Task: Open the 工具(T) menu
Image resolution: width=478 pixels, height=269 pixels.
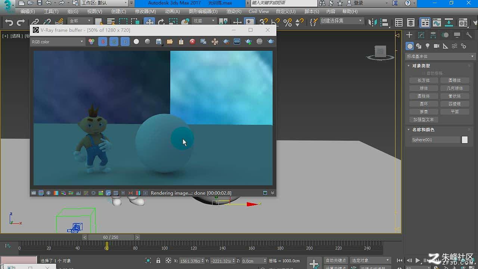Action: [x=51, y=12]
